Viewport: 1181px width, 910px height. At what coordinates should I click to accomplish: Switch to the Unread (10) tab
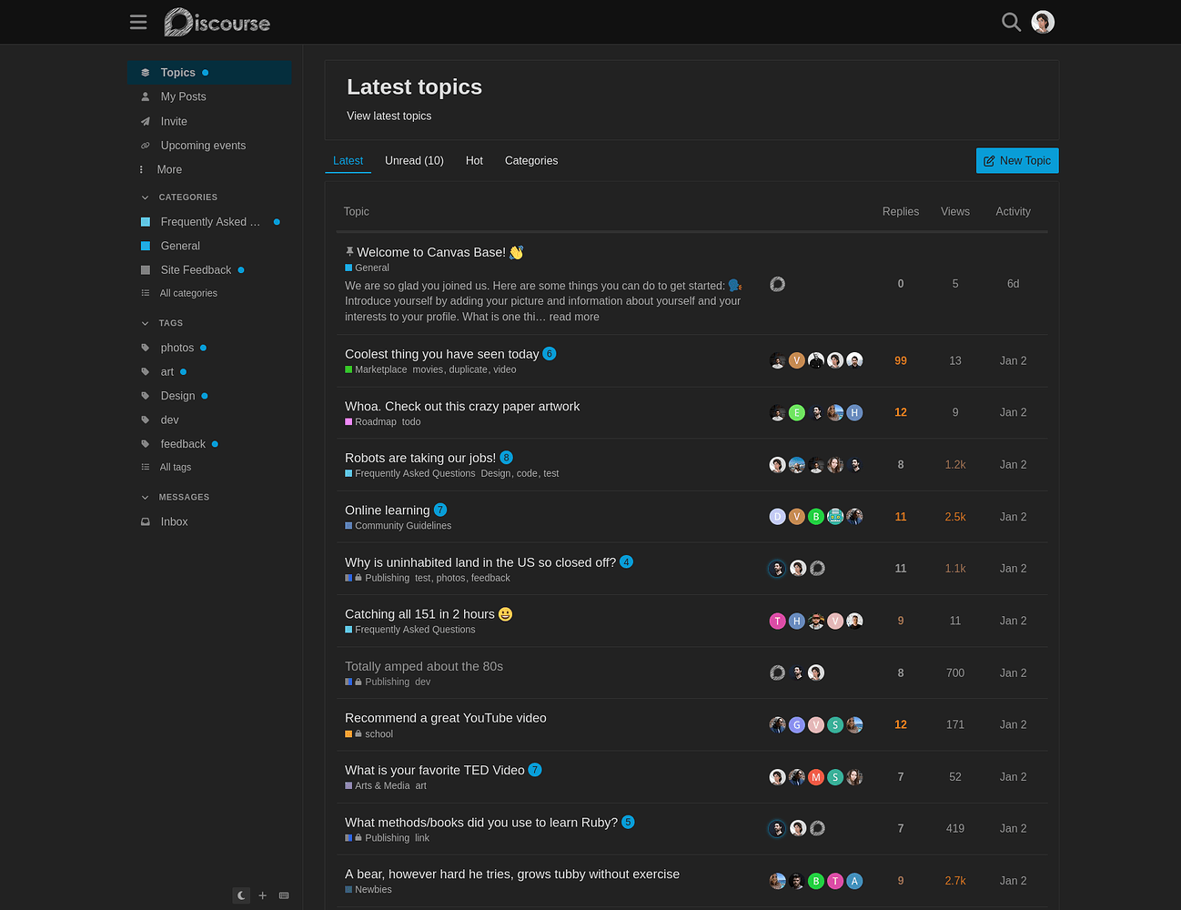point(414,160)
